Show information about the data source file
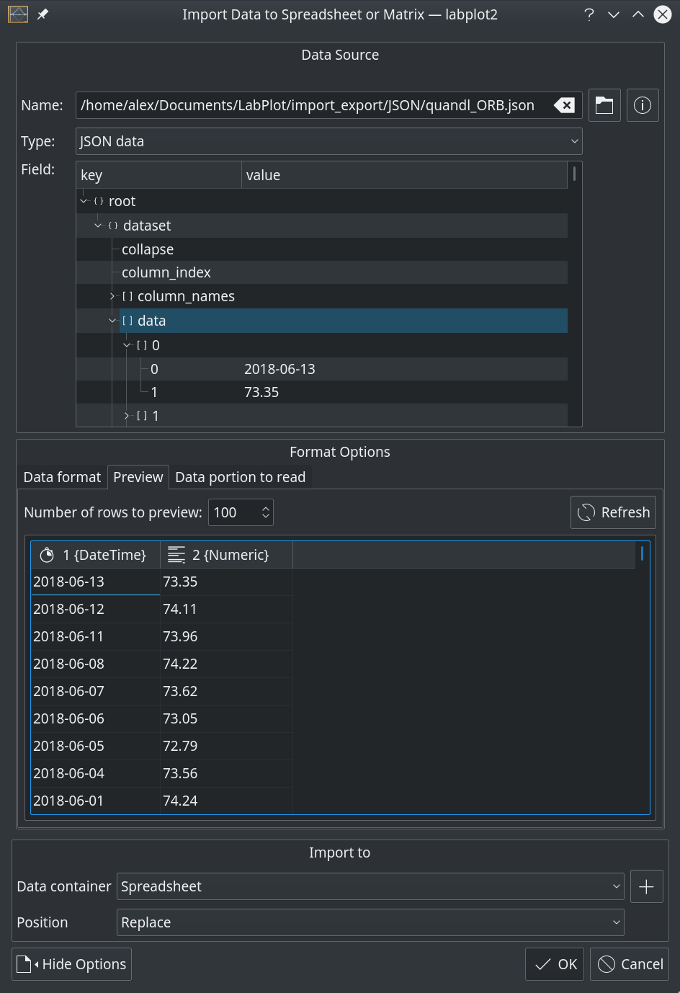 (642, 105)
